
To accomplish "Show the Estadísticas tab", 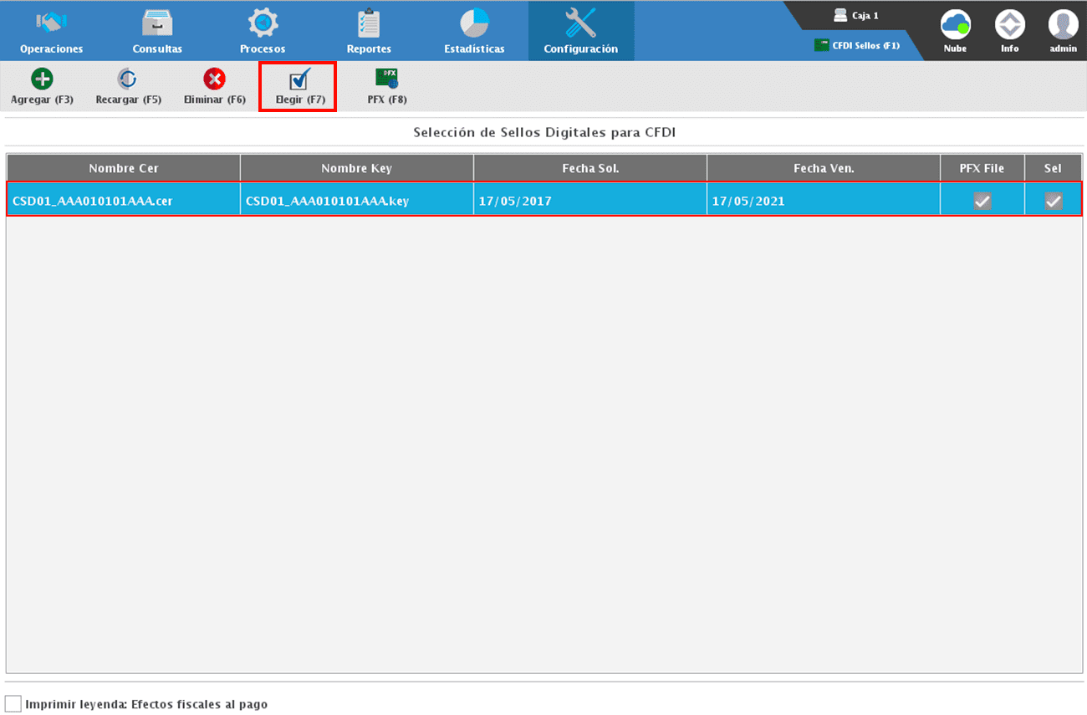I will pyautogui.click(x=474, y=31).
